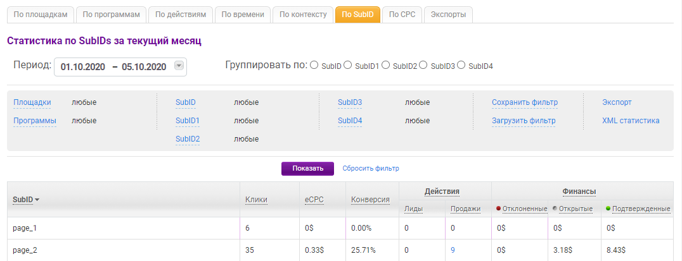
Task: Click Сбросить фильтр link
Action: tap(371, 169)
